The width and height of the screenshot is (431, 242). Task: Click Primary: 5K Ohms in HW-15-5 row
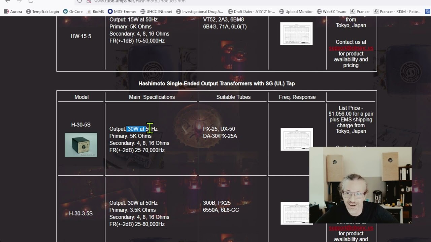pyautogui.click(x=130, y=27)
